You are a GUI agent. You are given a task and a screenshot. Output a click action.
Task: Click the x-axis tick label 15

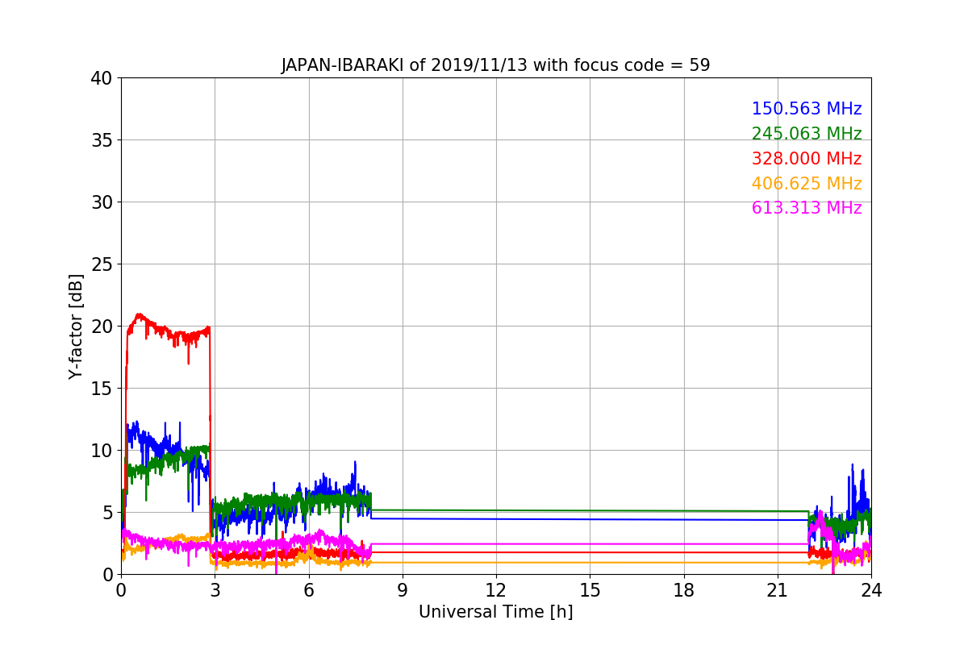590,589
